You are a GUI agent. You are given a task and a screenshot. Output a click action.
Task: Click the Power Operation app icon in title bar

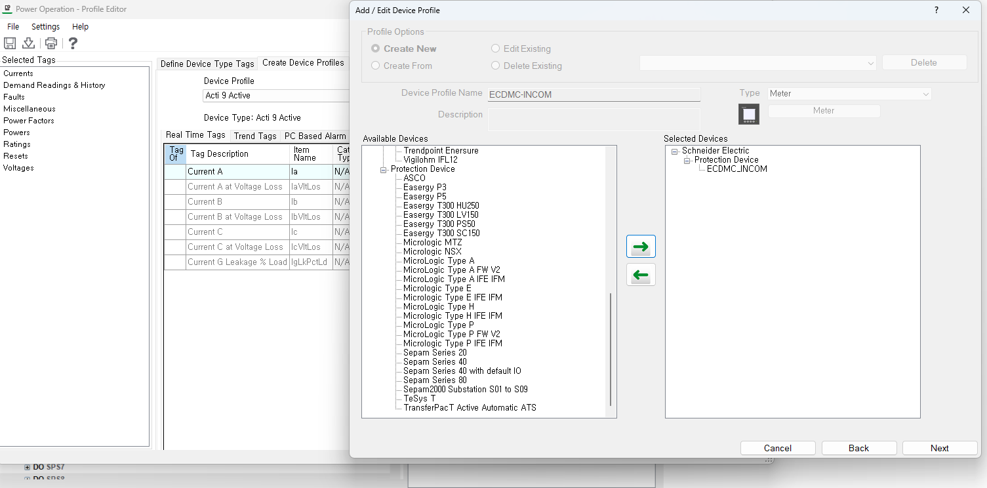click(8, 9)
